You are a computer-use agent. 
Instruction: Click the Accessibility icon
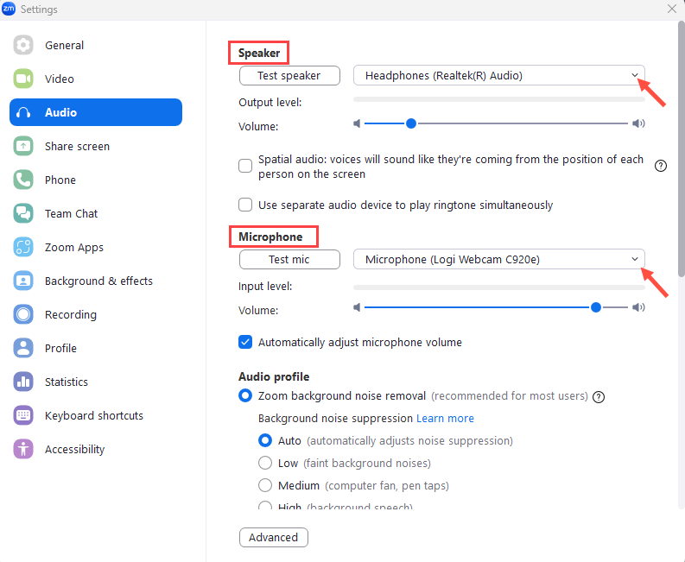(x=23, y=449)
